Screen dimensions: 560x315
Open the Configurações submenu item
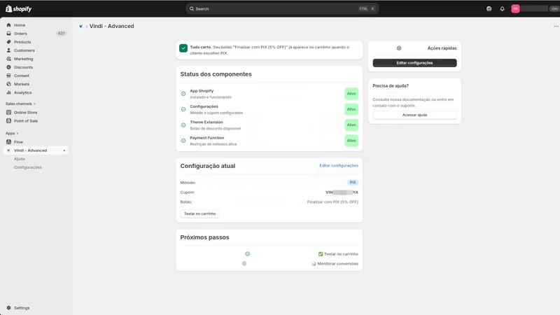27,167
